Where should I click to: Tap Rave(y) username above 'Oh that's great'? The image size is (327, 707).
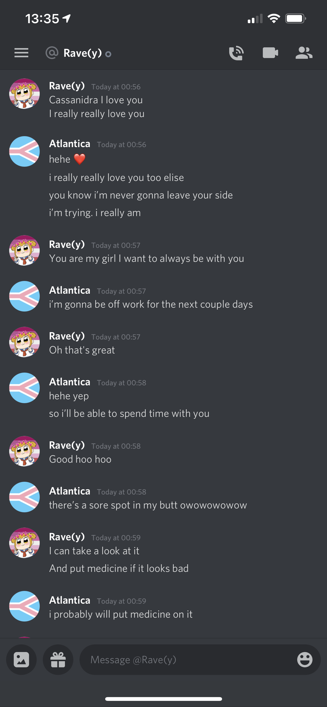click(67, 336)
